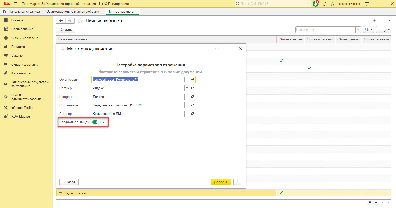Click the Создать button

(x=66, y=29)
